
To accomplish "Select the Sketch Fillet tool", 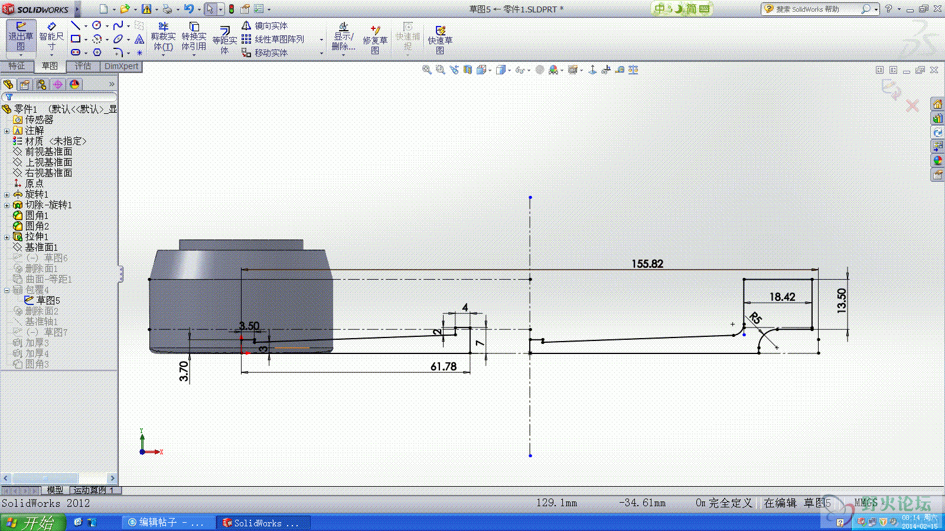I will point(118,53).
